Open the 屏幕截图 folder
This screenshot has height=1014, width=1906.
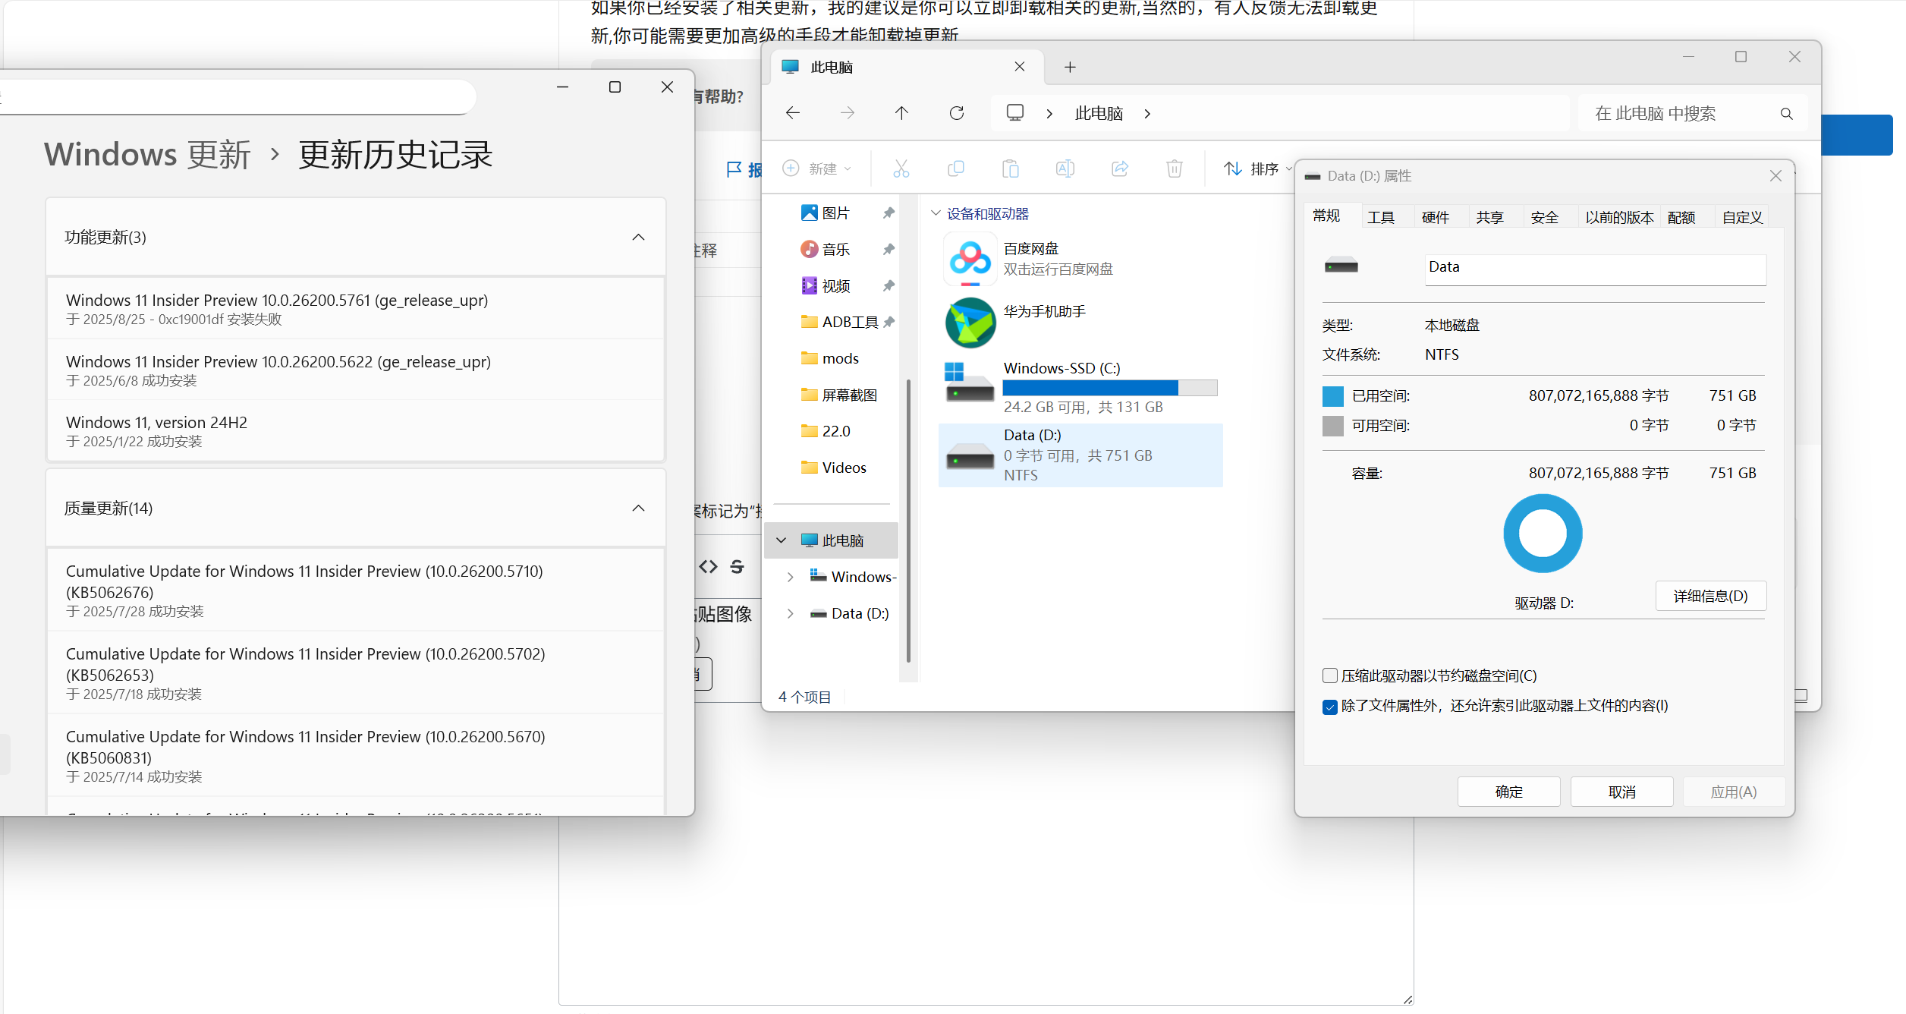(839, 395)
